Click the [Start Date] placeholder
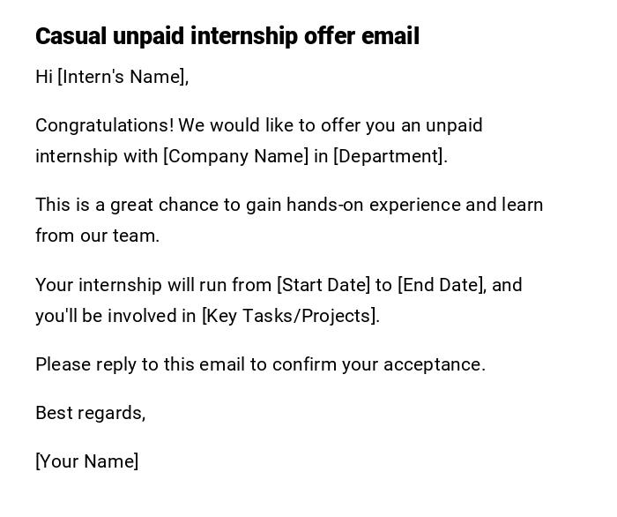This screenshot has width=617, height=517. pos(323,285)
